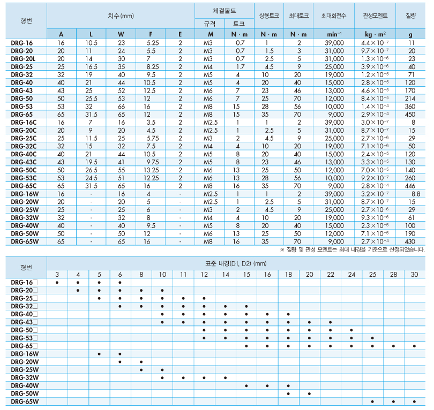Select the 상용토크 column header
The height and width of the screenshot is (410, 434).
coord(269,16)
